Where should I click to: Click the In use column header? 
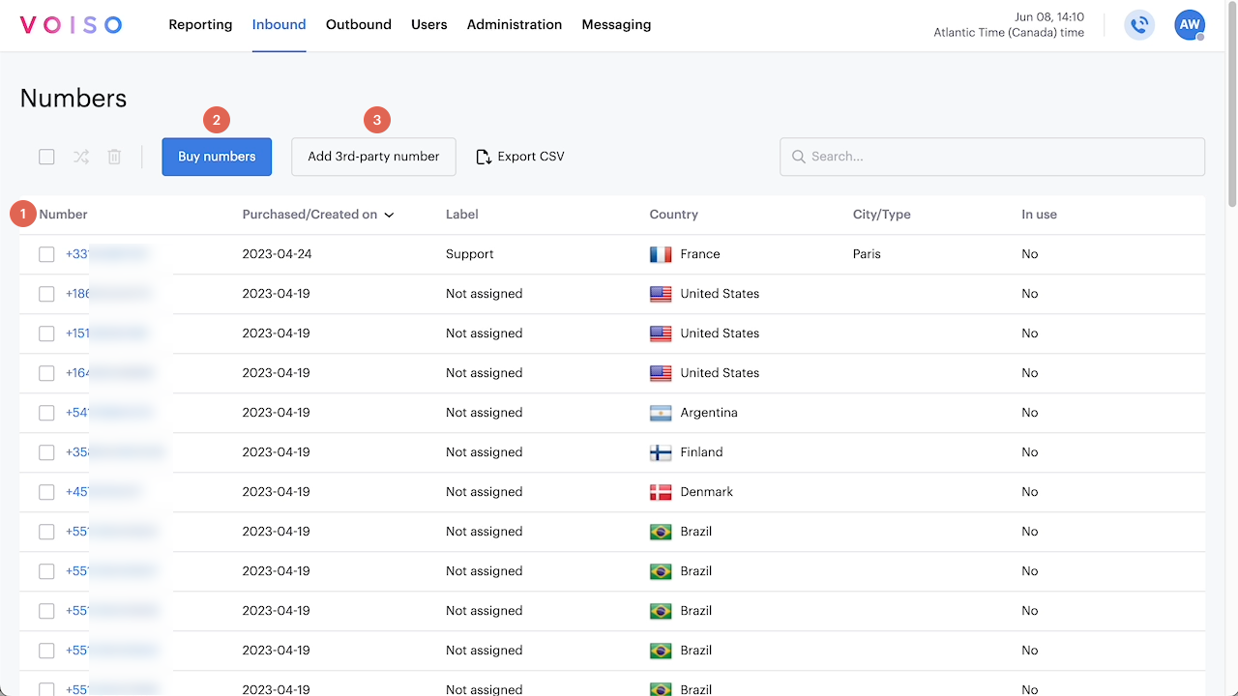1040,215
